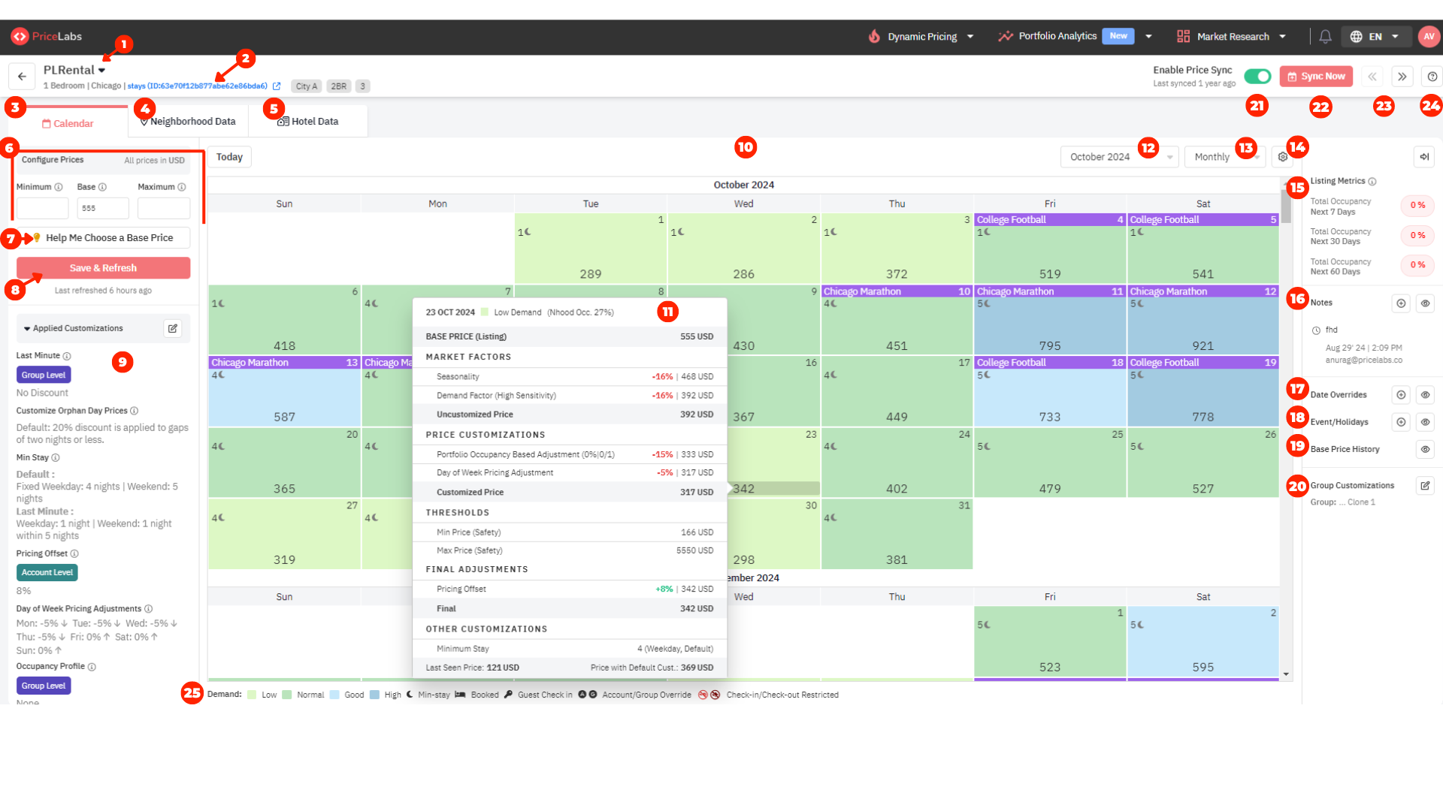Image resolution: width=1443 pixels, height=811 pixels.
Task: Click the PriceLabs logo
Action: (46, 36)
